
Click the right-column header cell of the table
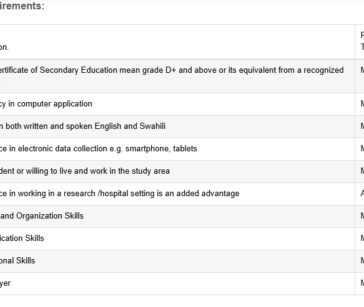(360, 42)
